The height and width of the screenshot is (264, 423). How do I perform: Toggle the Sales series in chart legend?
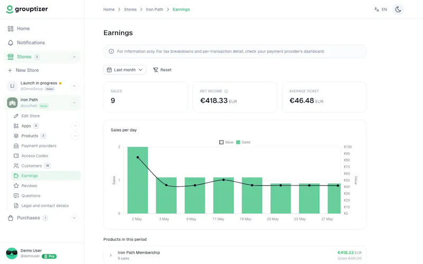click(243, 142)
